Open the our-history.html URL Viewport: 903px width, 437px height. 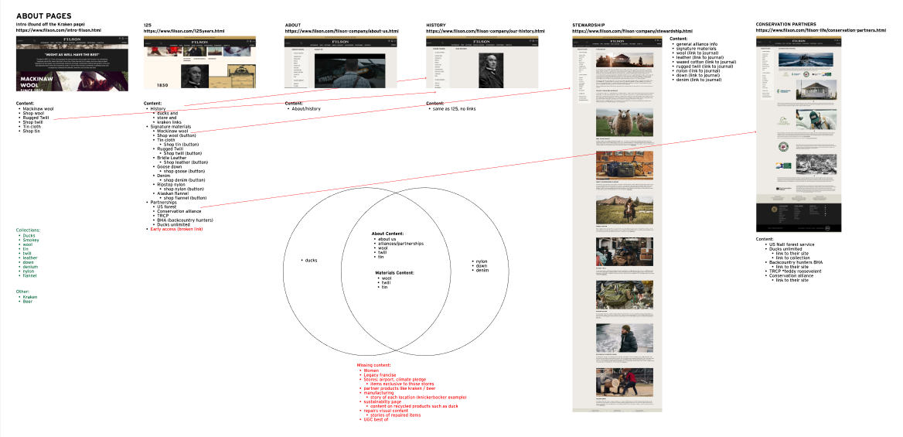[x=485, y=31]
